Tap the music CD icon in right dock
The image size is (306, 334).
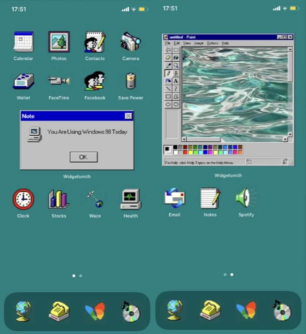point(282,311)
